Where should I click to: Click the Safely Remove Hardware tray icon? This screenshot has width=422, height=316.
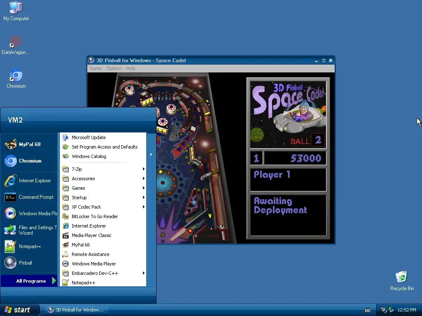391,310
